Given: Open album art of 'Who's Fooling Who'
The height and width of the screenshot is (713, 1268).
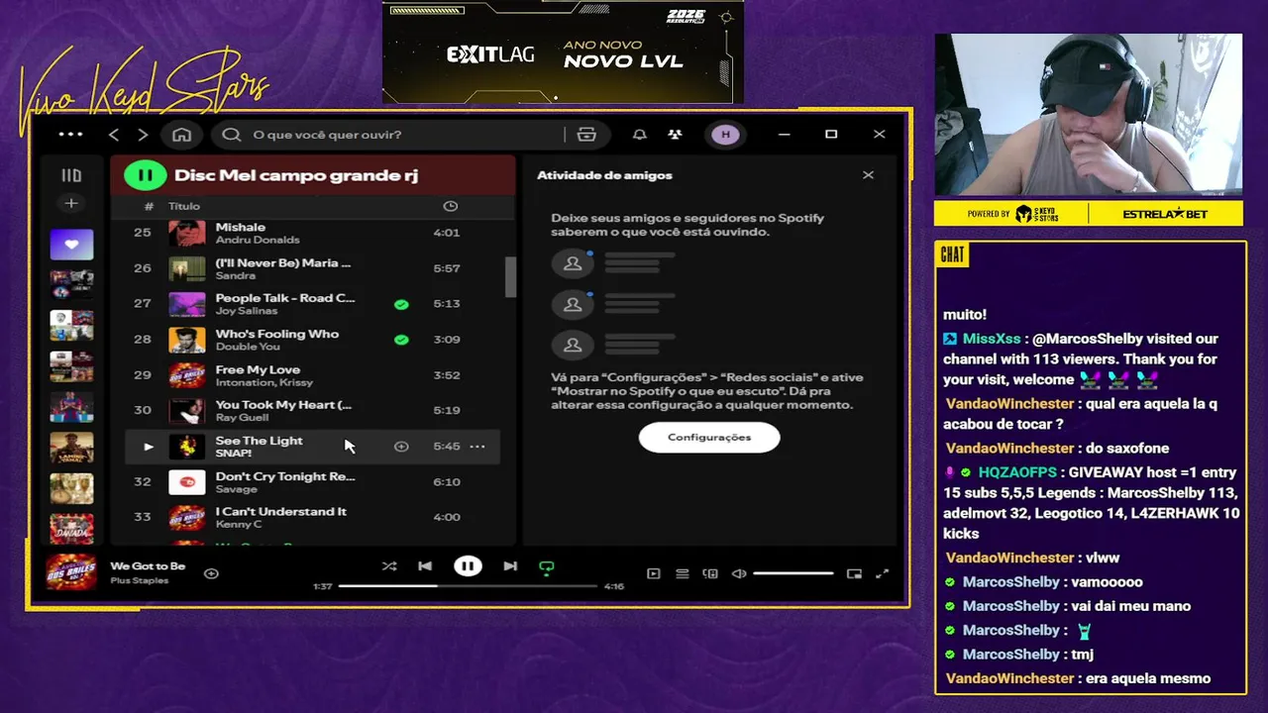Looking at the screenshot, I should click(x=186, y=340).
